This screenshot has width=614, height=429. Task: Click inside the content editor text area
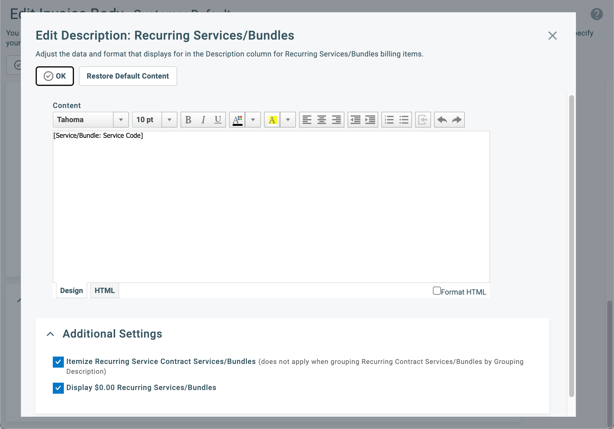(271, 207)
